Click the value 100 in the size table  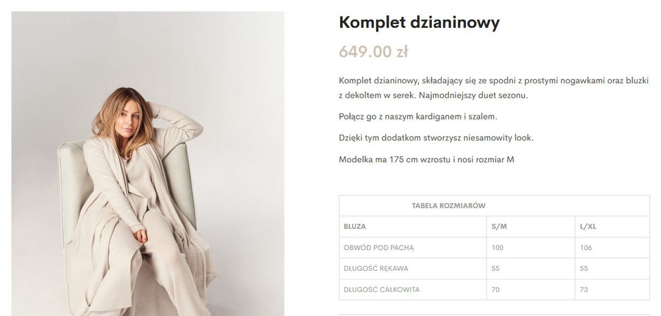[497, 248]
